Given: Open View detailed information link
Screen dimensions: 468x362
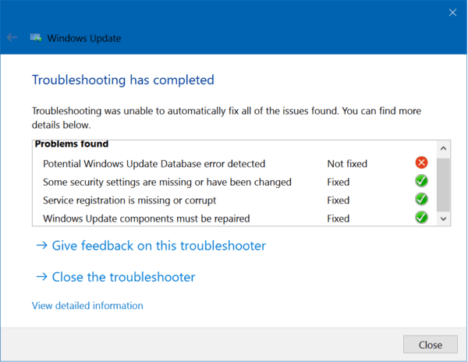Looking at the screenshot, I should [x=87, y=306].
